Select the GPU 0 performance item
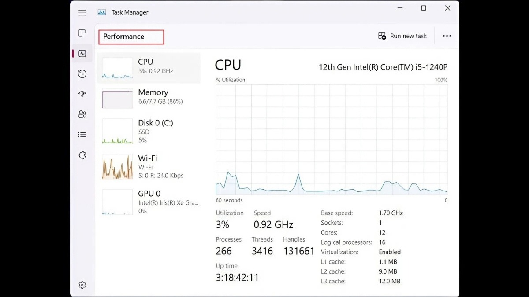 coord(149,202)
